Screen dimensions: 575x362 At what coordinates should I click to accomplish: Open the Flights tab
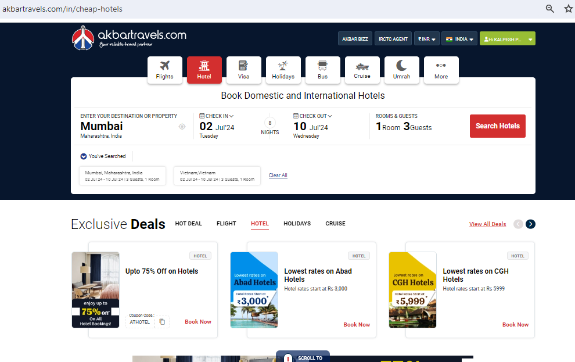(164, 70)
